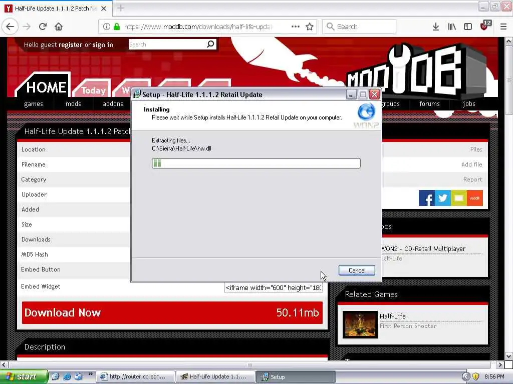The width and height of the screenshot is (513, 384).
Task: Click the ModDB site search field
Action: (167, 44)
